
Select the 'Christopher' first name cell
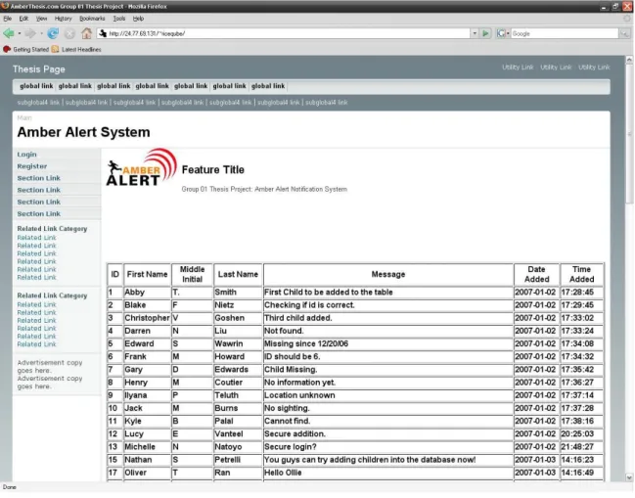click(147, 318)
